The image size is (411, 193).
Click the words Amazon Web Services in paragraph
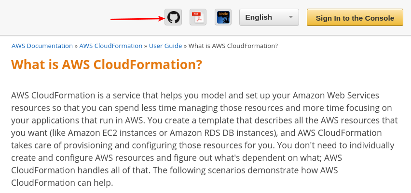click(336, 96)
